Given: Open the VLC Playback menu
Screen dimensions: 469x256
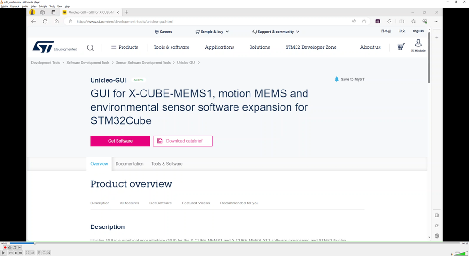Looking at the screenshot, I should point(15,6).
